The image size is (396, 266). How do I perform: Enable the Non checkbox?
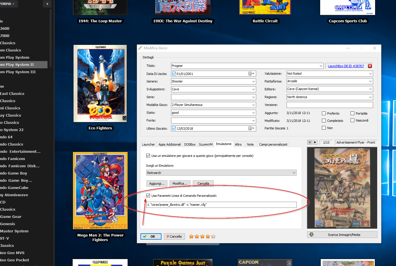click(324, 128)
